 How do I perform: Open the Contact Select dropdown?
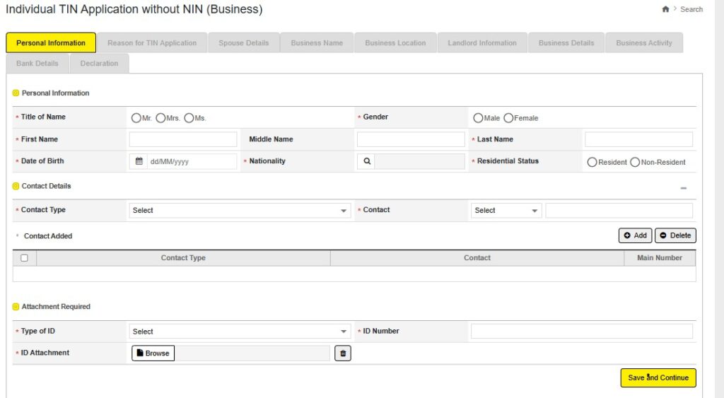[506, 211]
